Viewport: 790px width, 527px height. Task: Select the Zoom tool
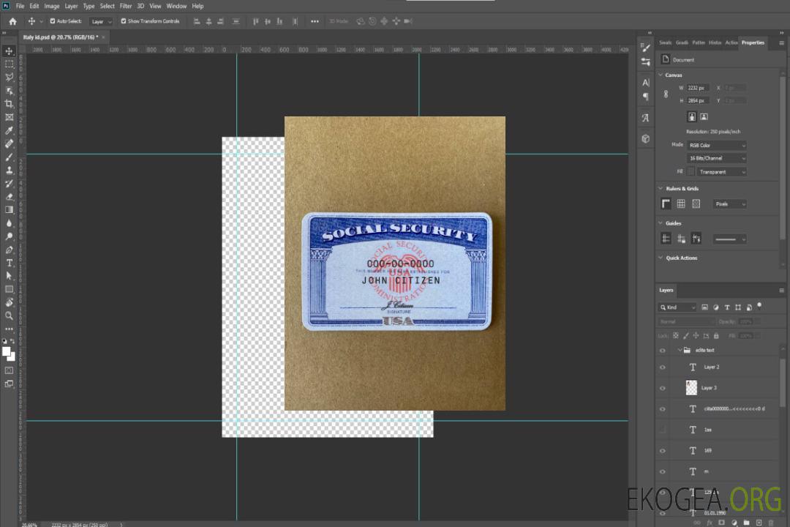(9, 315)
